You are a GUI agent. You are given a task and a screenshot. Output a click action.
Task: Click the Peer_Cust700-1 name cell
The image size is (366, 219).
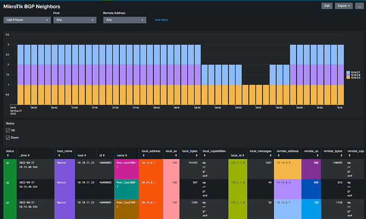coord(127,209)
